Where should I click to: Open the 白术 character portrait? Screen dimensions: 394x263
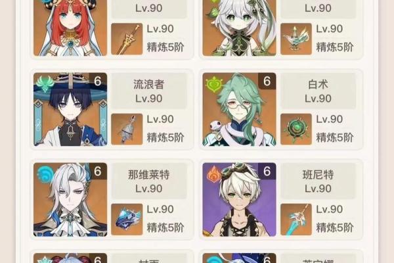239,110
